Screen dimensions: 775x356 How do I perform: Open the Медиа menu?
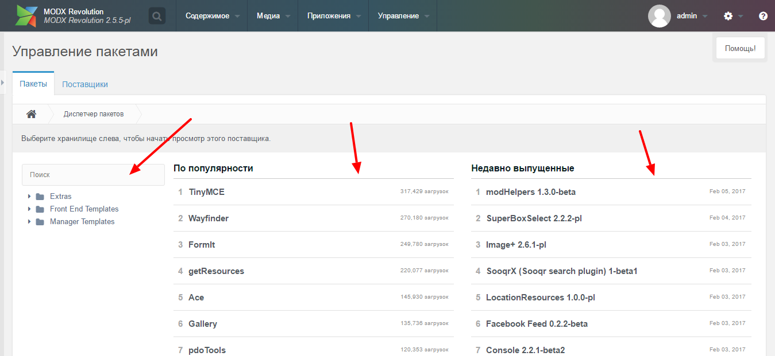(273, 16)
